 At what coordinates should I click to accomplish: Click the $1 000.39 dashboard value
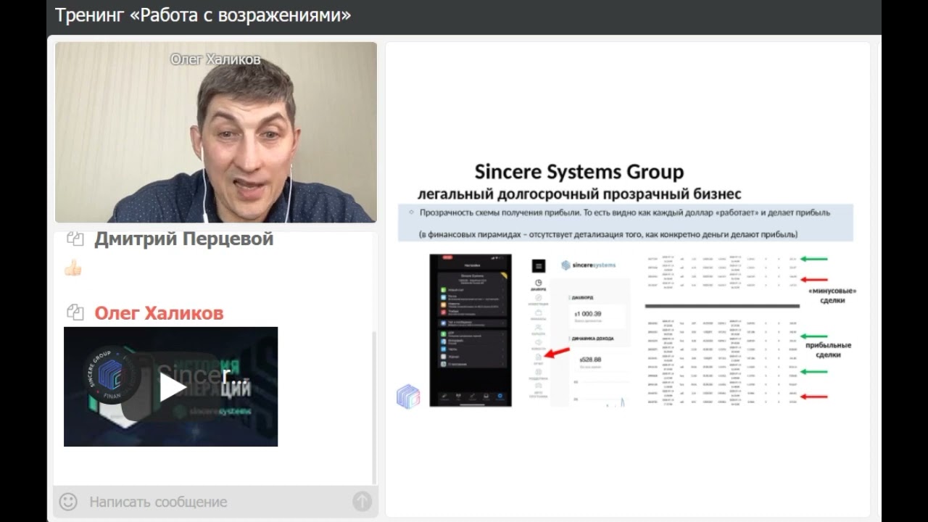(x=589, y=313)
